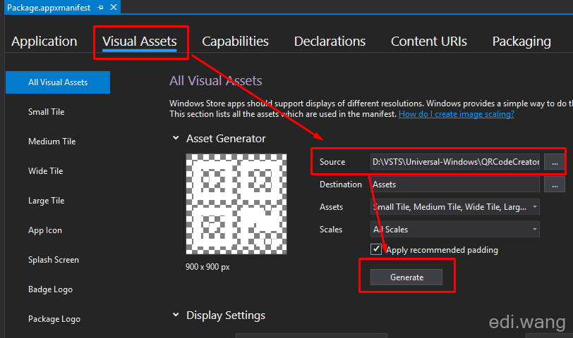
Task: Click the Destination folder field
Action: pos(455,184)
